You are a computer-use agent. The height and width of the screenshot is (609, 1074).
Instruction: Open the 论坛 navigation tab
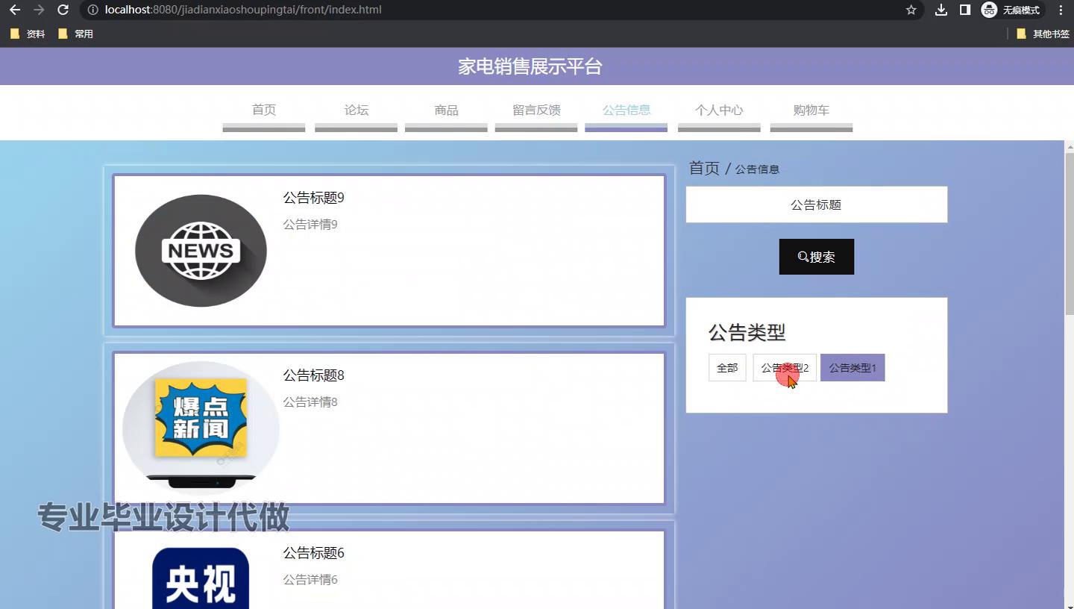[x=357, y=110]
